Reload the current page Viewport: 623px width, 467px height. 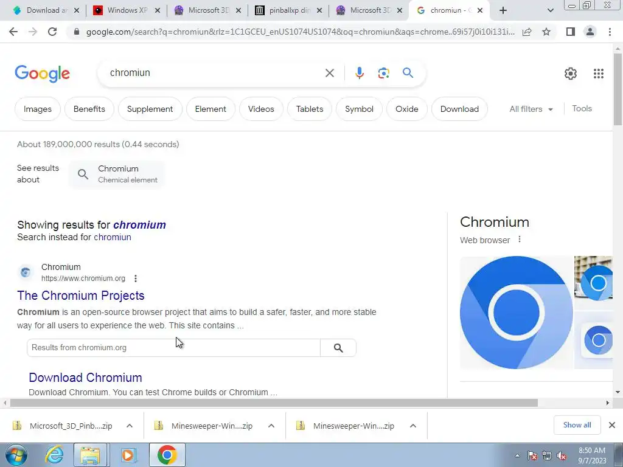(52, 32)
